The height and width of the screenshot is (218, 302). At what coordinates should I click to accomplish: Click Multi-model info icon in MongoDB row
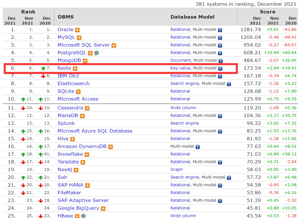click(x=221, y=61)
